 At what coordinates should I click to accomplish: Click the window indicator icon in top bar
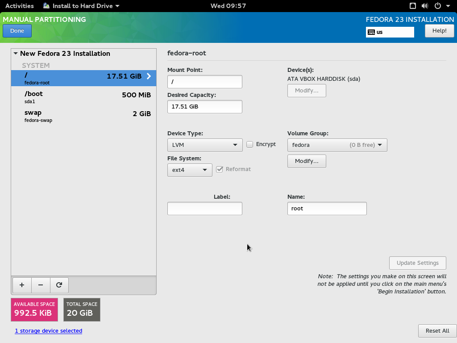click(x=413, y=6)
